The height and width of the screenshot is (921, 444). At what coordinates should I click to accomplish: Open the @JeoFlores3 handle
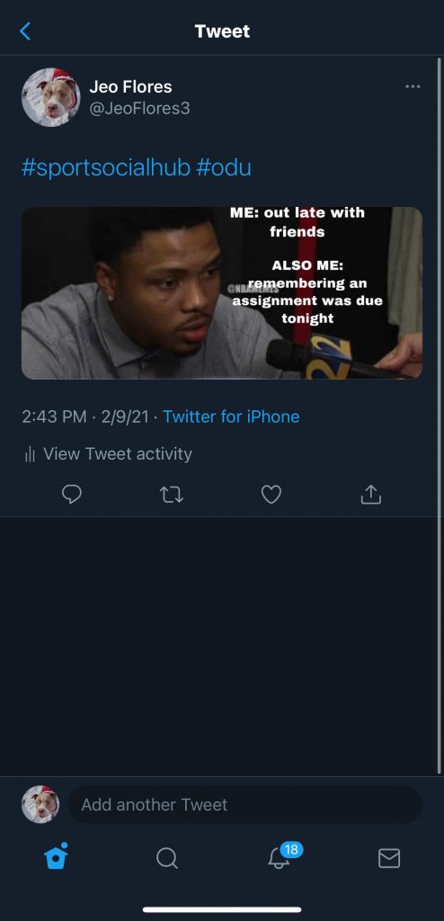(x=139, y=109)
